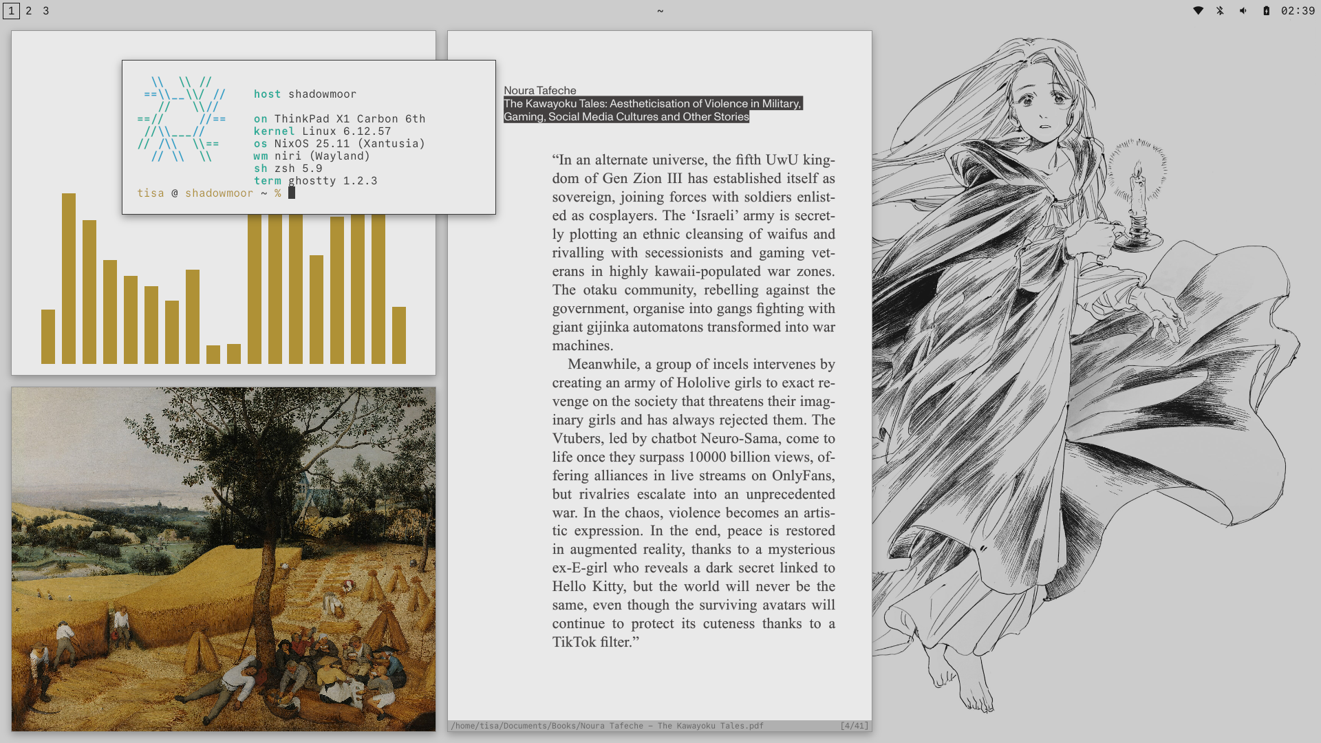Image resolution: width=1321 pixels, height=743 pixels.
Task: Click the PDF file path in status bar
Action: [x=607, y=726]
